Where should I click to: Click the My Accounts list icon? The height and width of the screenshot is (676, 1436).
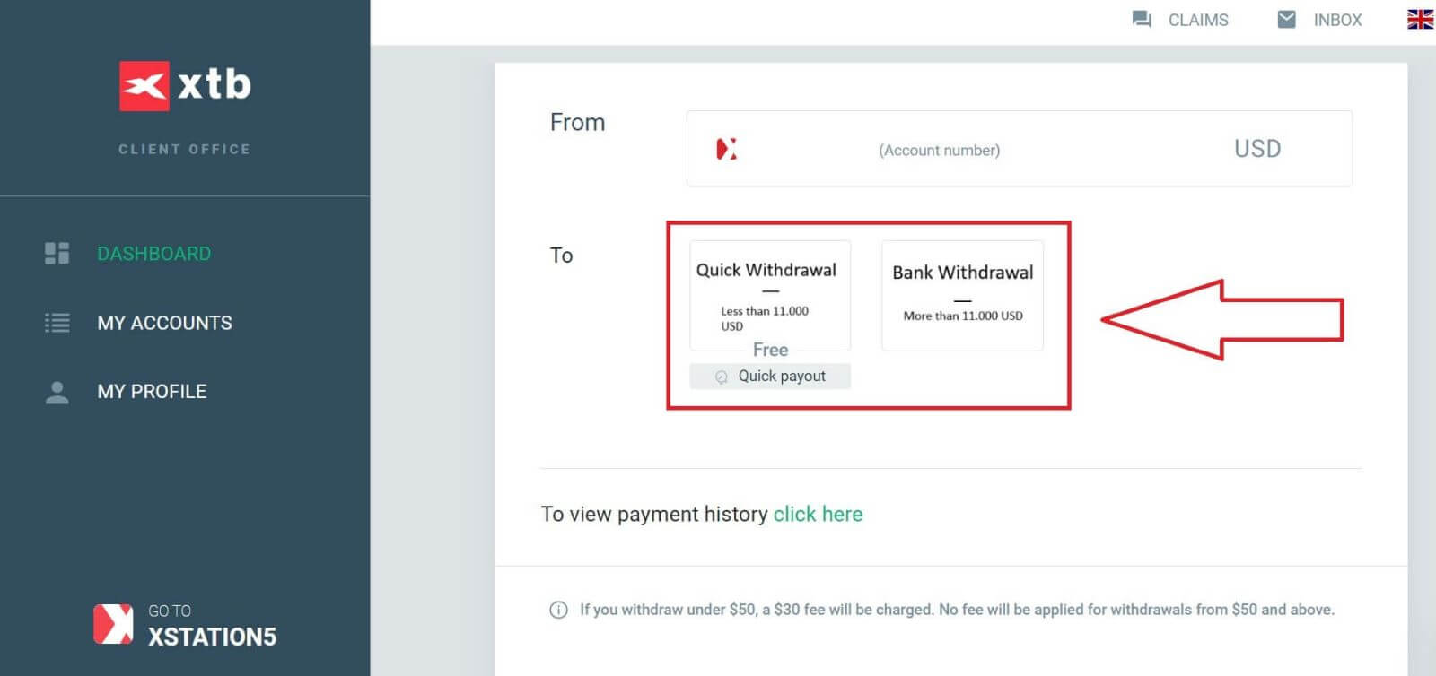point(56,323)
